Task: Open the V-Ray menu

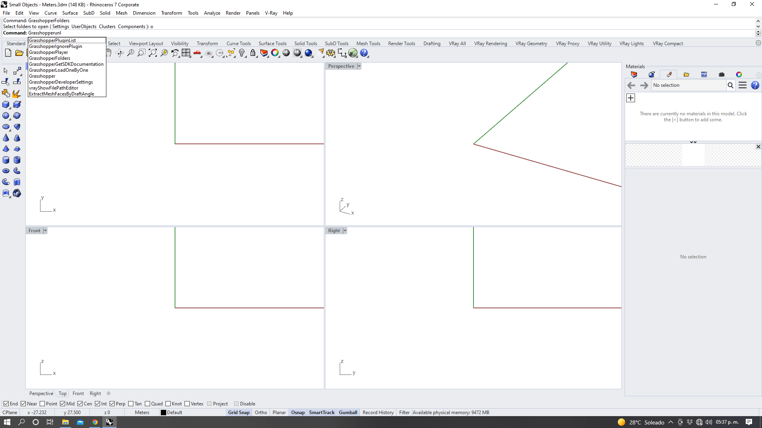Action: pyautogui.click(x=271, y=13)
